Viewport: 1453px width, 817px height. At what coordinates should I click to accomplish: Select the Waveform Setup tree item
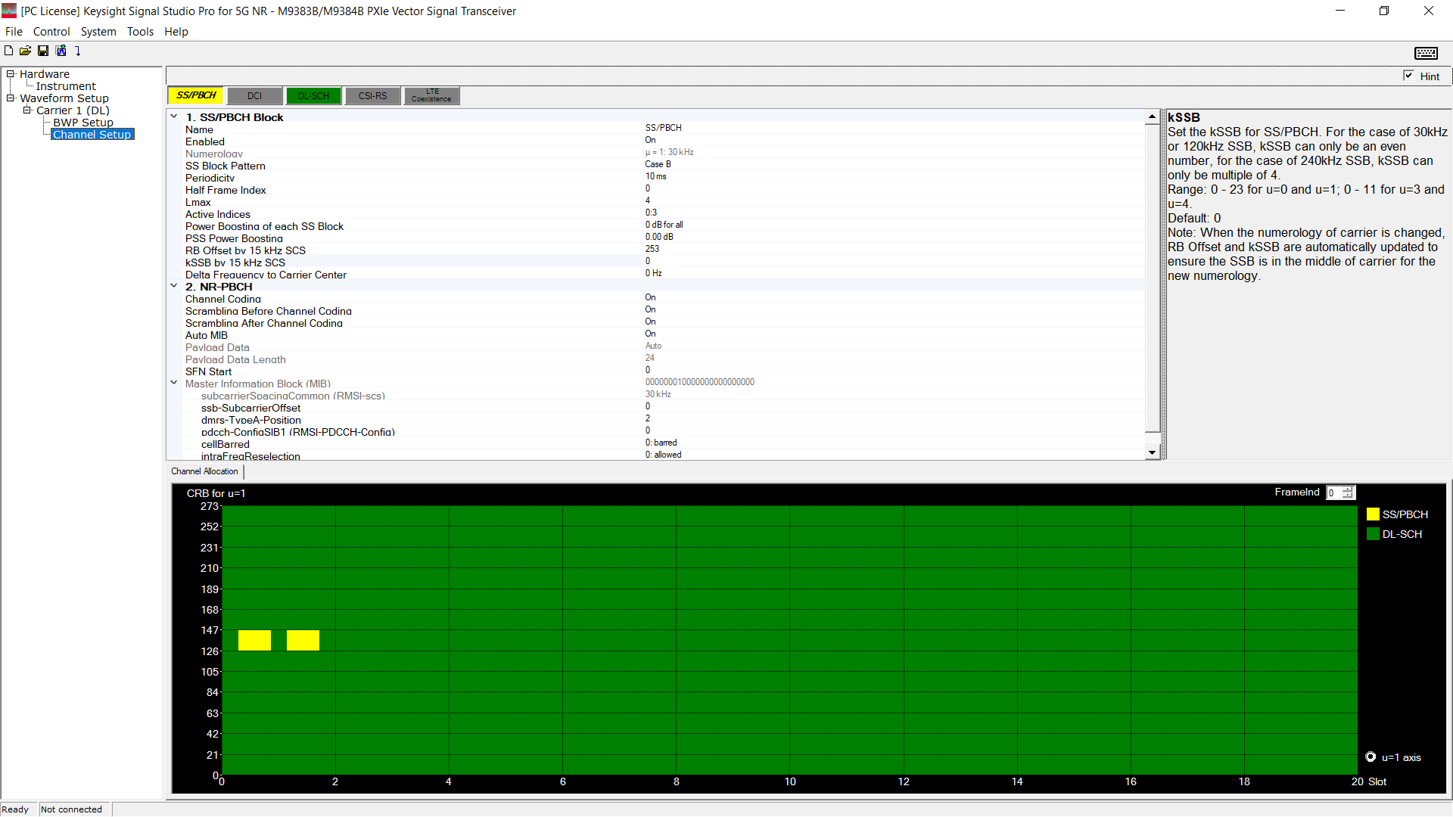(64, 98)
